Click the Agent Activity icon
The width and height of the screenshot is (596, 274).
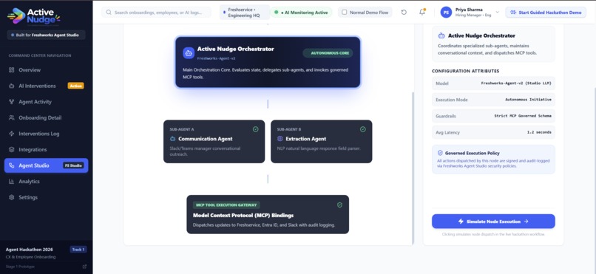click(11, 102)
